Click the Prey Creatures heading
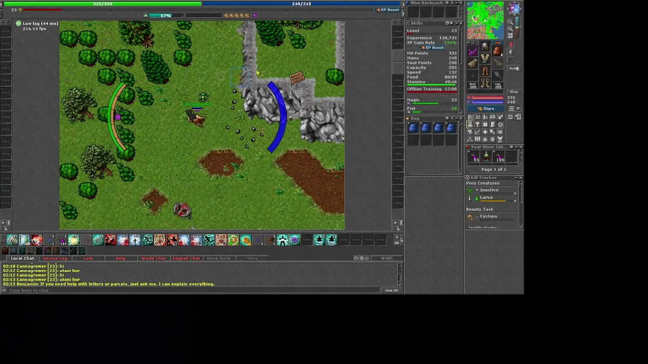The width and height of the screenshot is (648, 364). pyautogui.click(x=482, y=183)
